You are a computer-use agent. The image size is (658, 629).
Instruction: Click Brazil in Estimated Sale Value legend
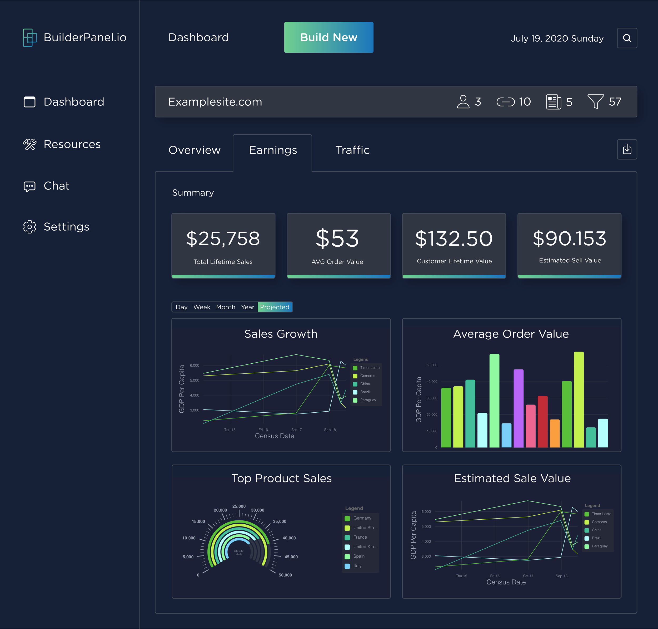[593, 538]
